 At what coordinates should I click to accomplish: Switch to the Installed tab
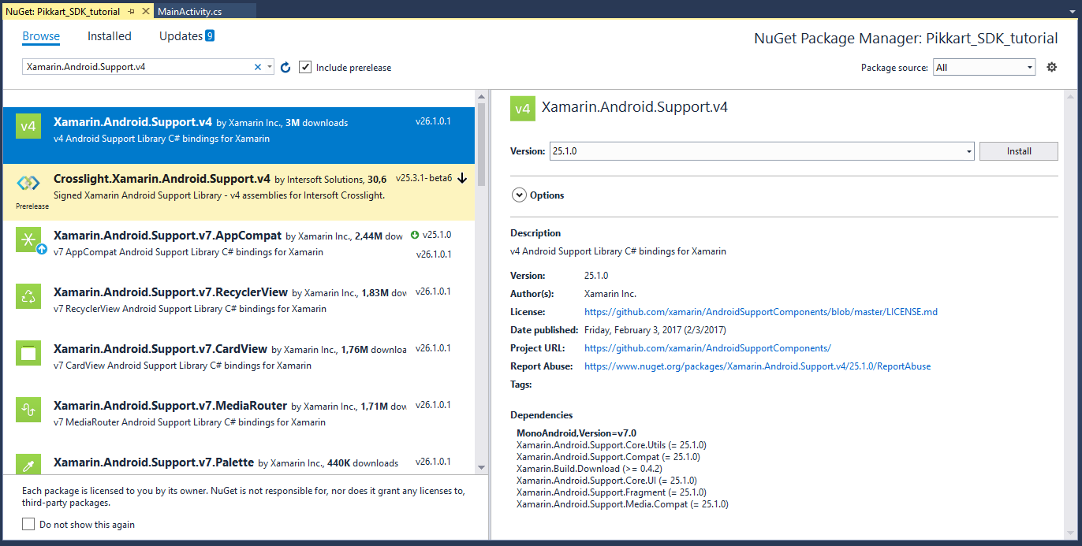point(110,36)
